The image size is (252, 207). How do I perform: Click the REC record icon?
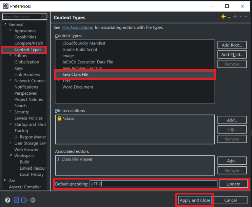click(33, 200)
